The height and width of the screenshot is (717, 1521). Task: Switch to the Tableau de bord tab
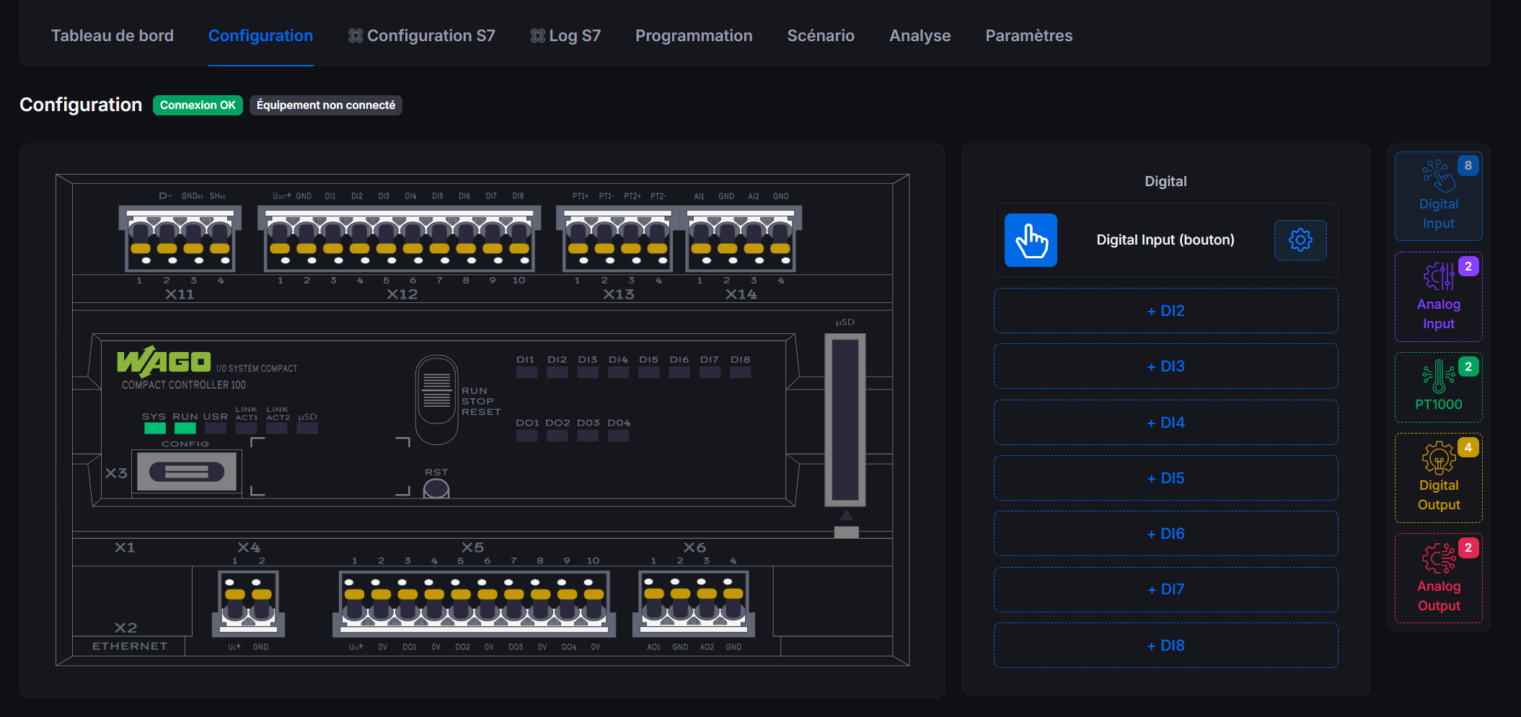tap(112, 35)
